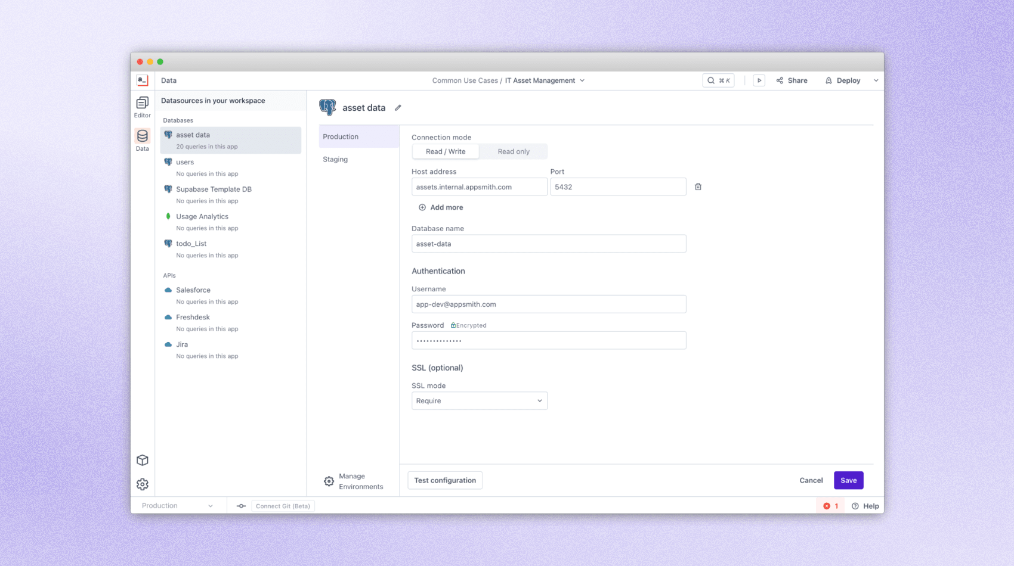The width and height of the screenshot is (1014, 566).
Task: Expand the Production environment selector at bottom left
Action: click(x=177, y=505)
